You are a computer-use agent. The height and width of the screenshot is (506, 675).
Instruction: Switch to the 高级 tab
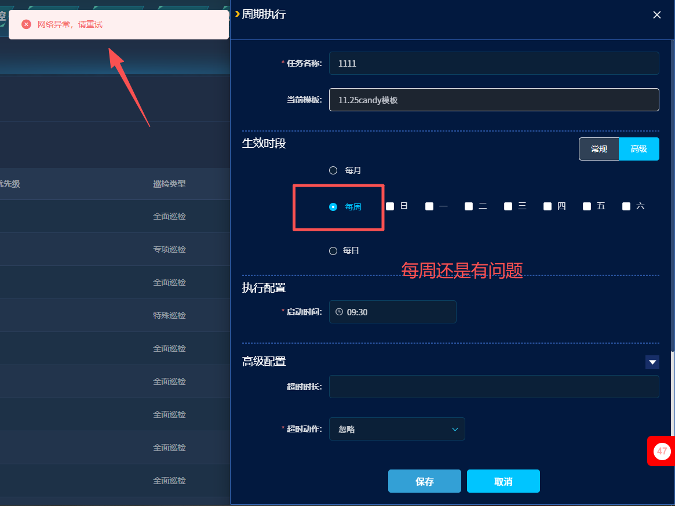(638, 149)
